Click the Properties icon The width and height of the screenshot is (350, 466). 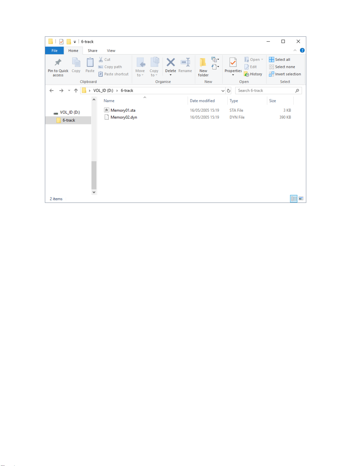pyautogui.click(x=233, y=63)
